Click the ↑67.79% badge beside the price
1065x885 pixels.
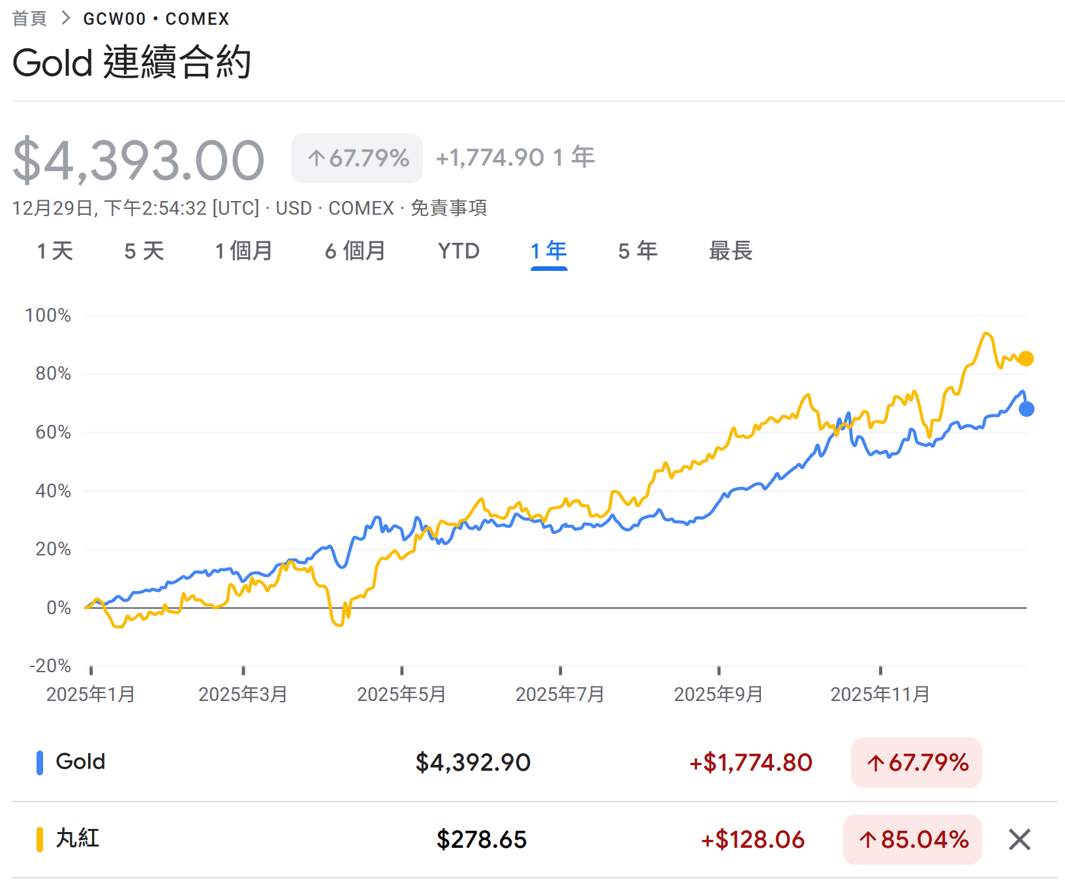(x=357, y=158)
